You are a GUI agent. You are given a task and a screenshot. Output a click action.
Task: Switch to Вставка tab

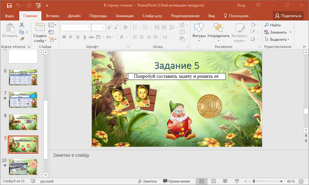click(x=53, y=16)
